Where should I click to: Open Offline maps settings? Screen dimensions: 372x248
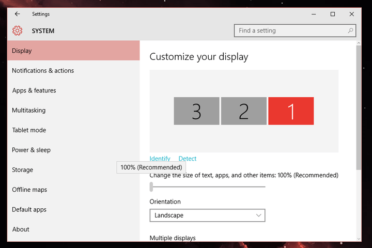click(73, 190)
